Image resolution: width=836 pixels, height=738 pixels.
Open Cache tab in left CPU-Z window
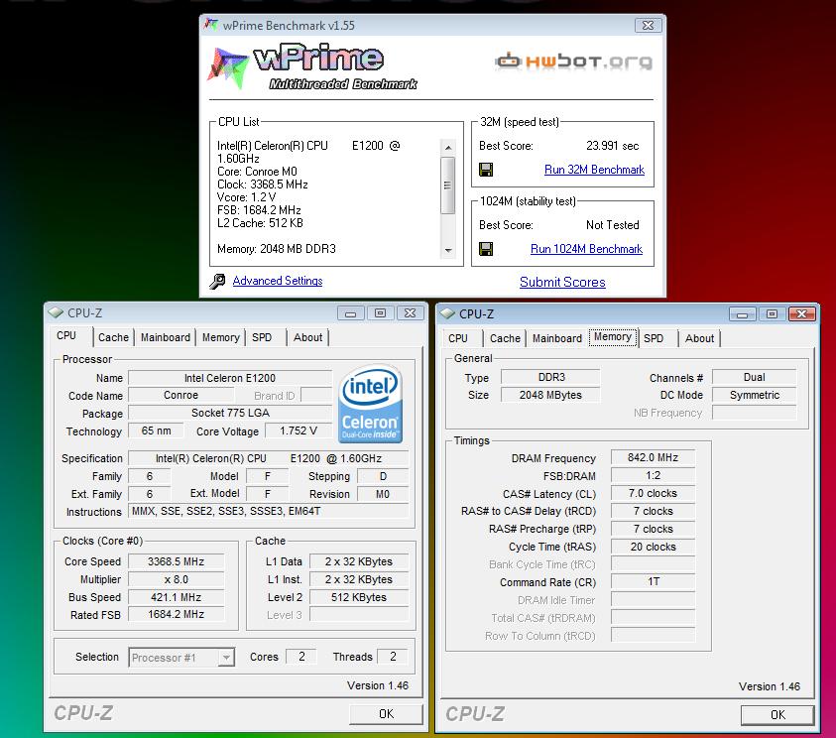(x=113, y=337)
